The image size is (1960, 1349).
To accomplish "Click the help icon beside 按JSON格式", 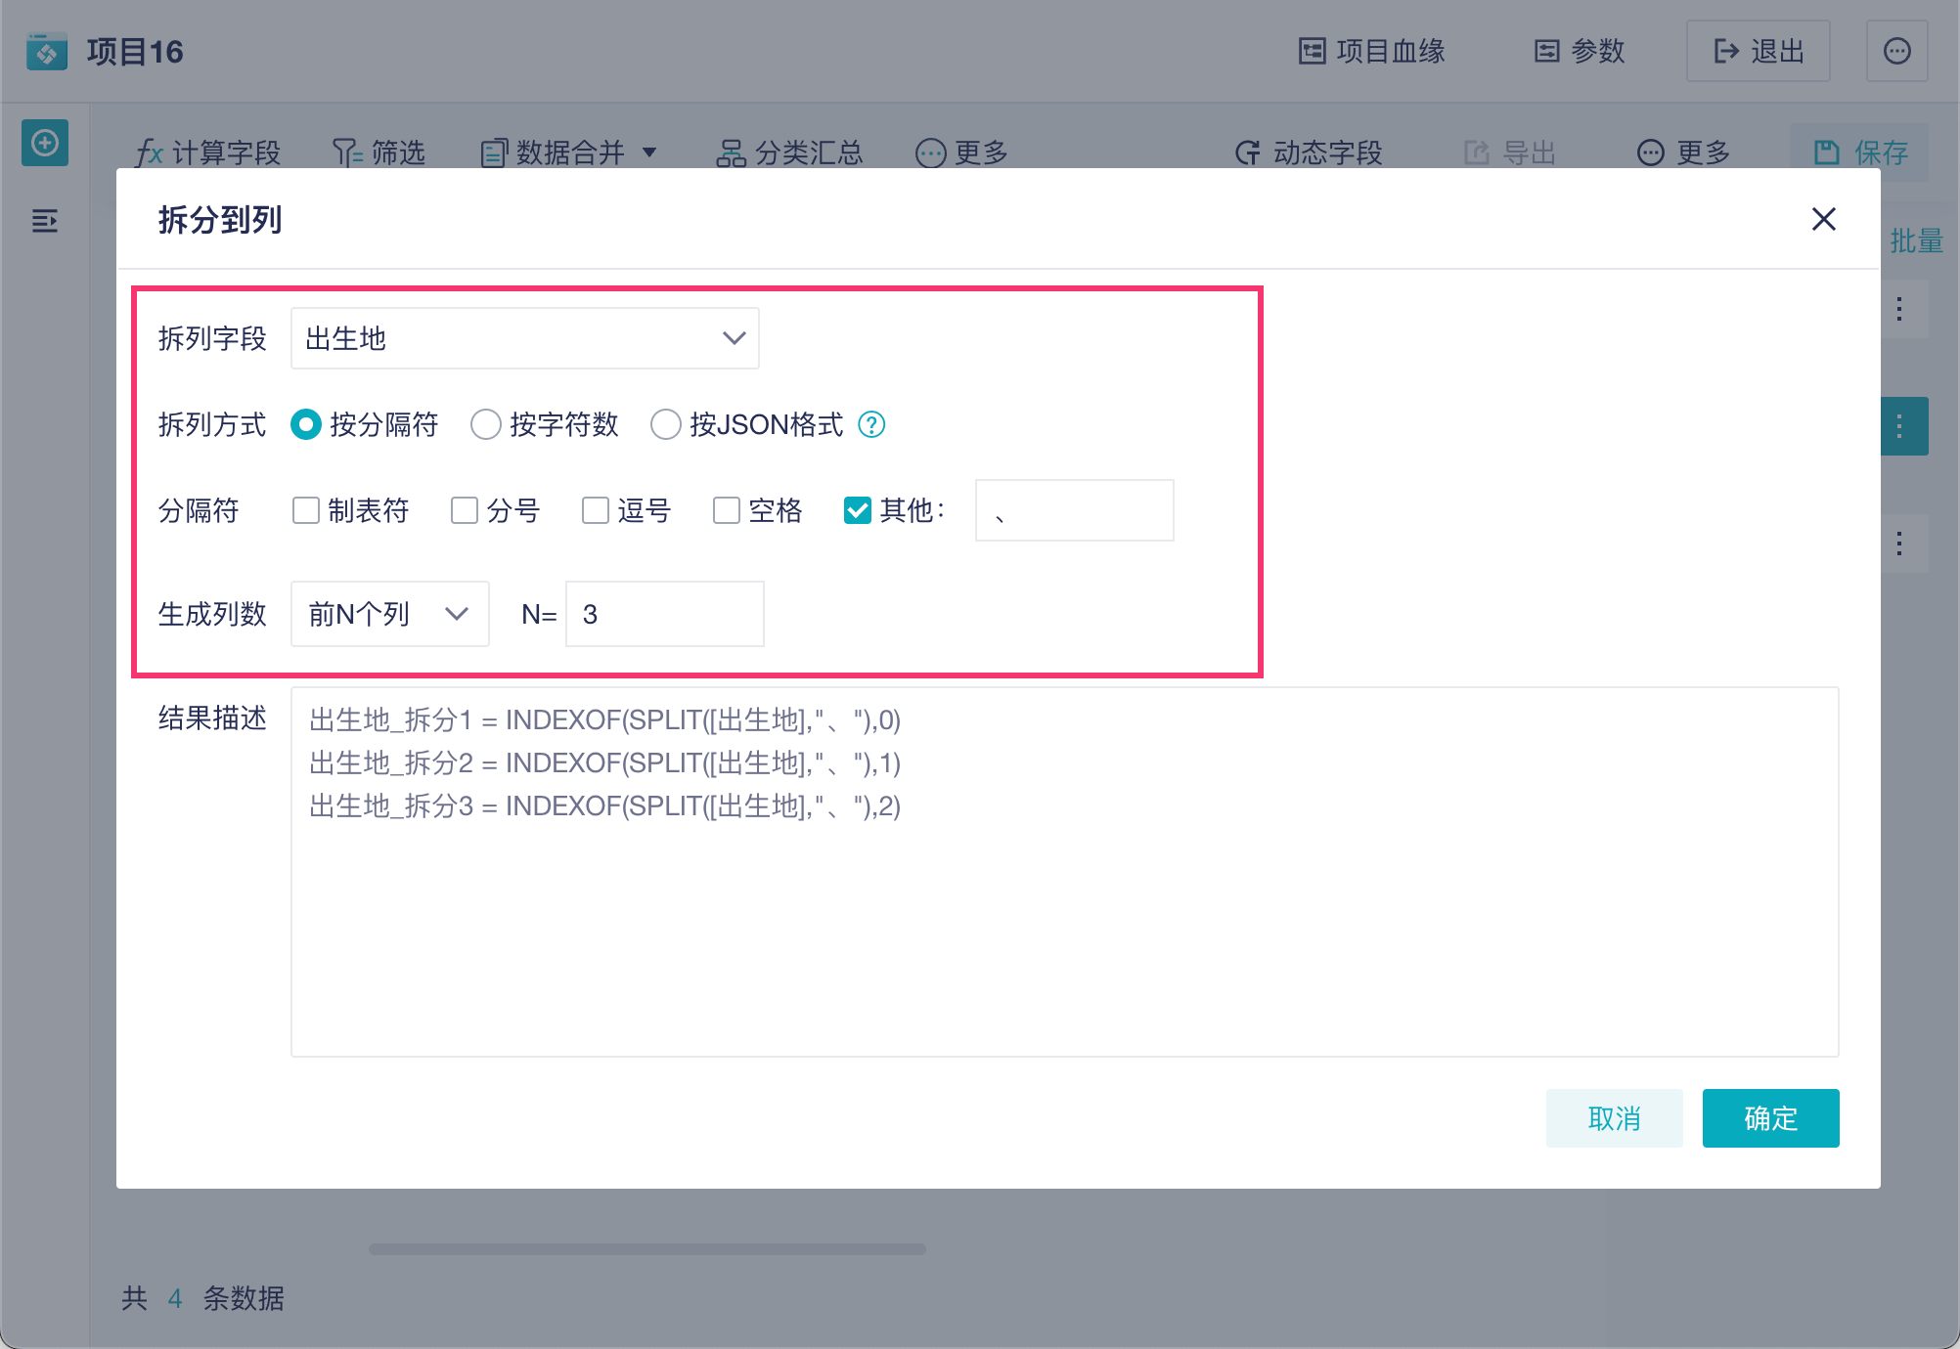I will click(x=870, y=424).
